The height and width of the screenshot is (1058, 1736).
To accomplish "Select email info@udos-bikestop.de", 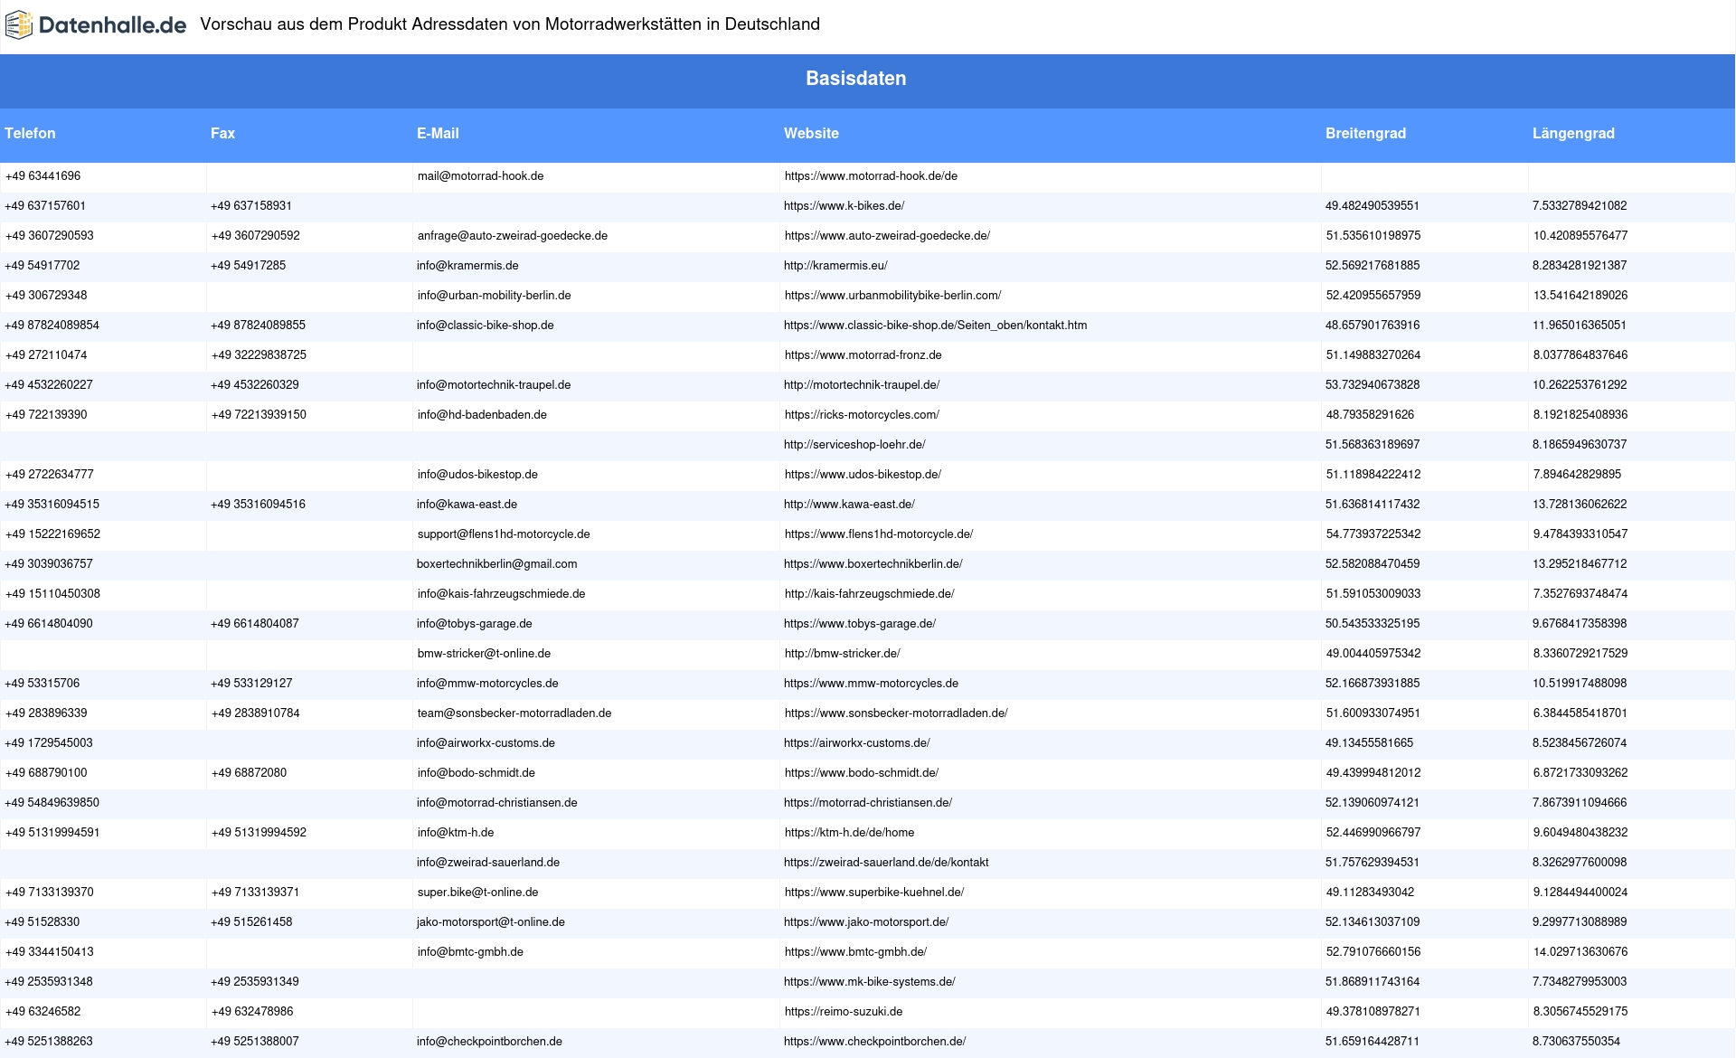I will tap(477, 475).
